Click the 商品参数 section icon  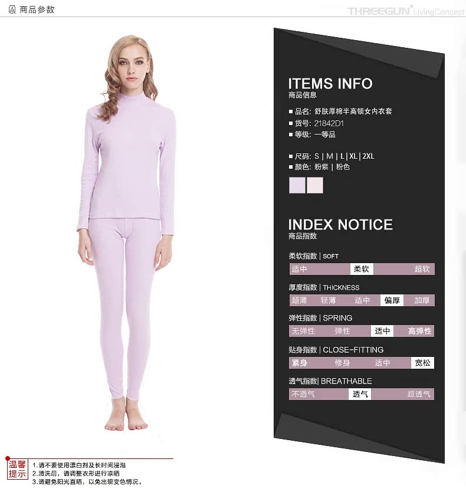click(12, 10)
